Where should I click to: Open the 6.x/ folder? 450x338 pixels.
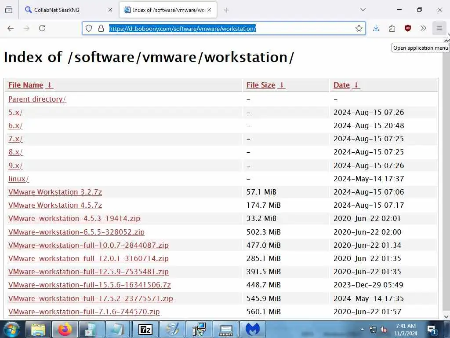(x=15, y=125)
